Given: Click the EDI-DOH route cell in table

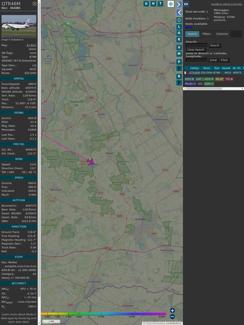Looking at the screenshot, I should pos(206,73).
